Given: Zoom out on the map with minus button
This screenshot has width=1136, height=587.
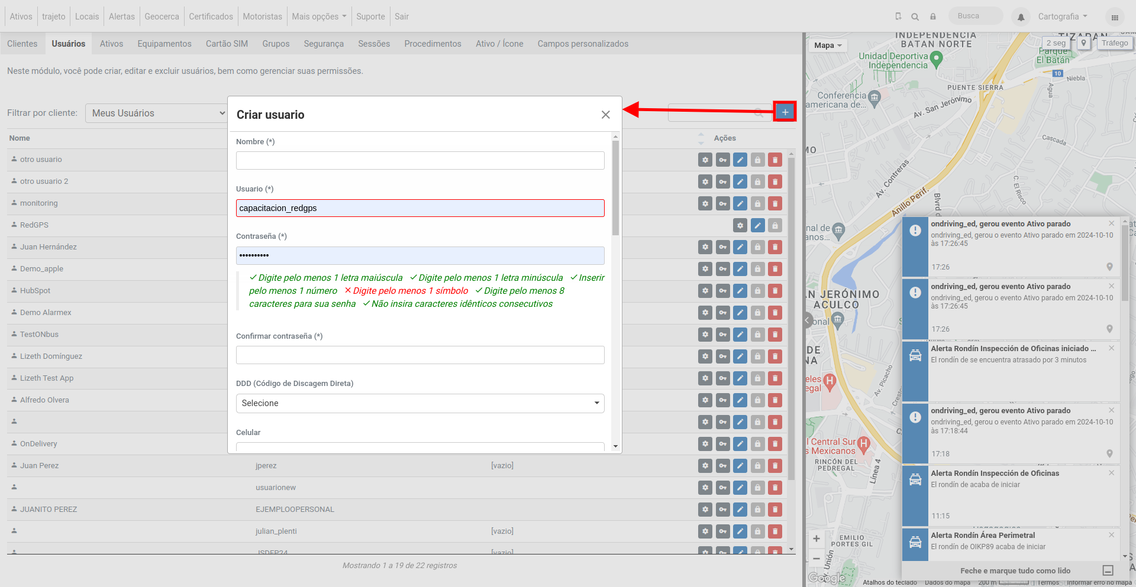Looking at the screenshot, I should click(x=816, y=559).
